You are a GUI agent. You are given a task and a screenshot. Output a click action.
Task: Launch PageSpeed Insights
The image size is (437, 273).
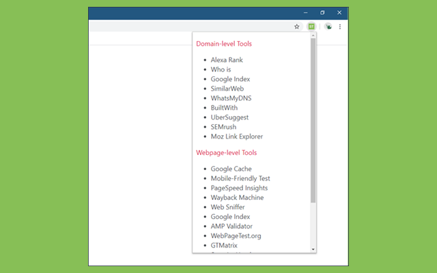click(239, 188)
